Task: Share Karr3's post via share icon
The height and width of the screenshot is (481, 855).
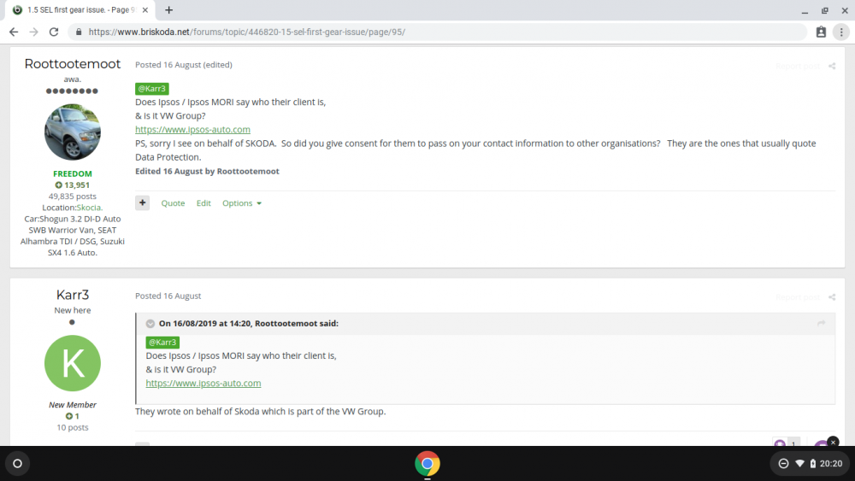Action: [x=832, y=296]
